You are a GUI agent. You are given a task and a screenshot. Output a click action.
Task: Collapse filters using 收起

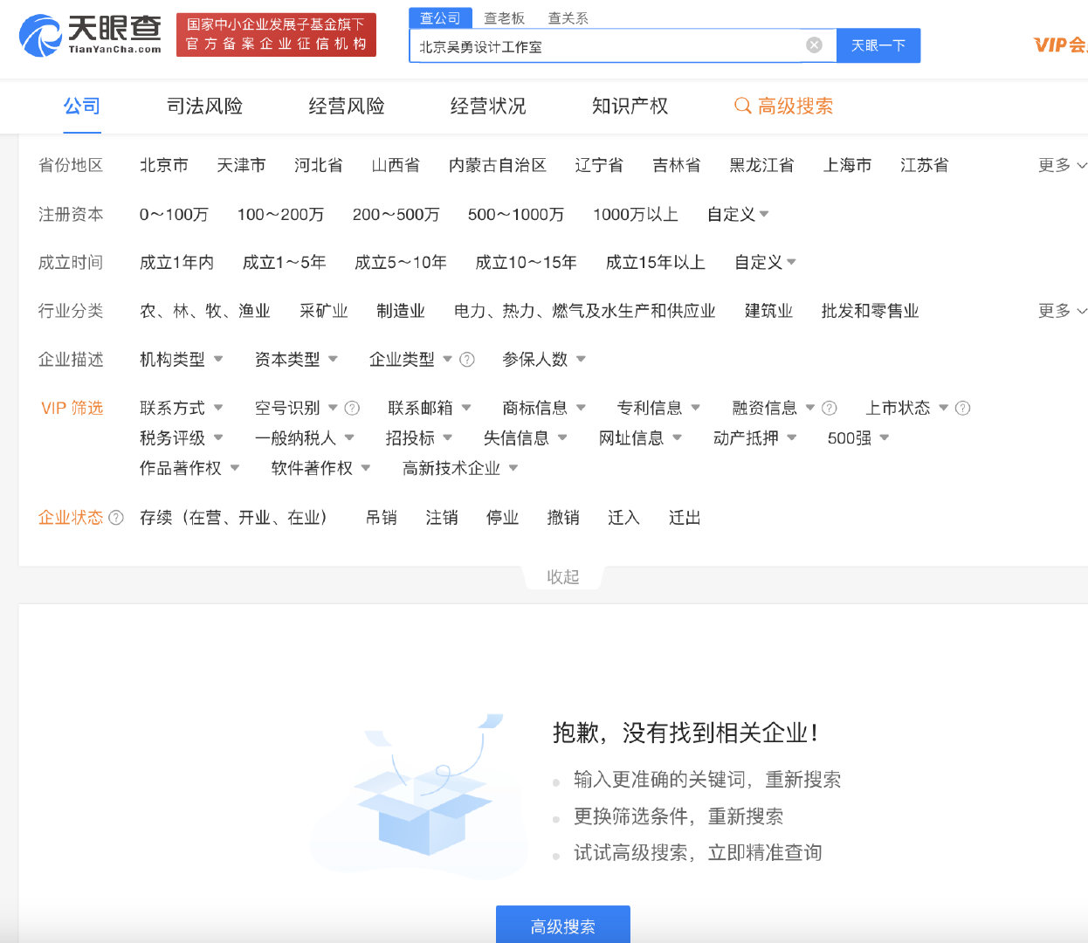[562, 576]
